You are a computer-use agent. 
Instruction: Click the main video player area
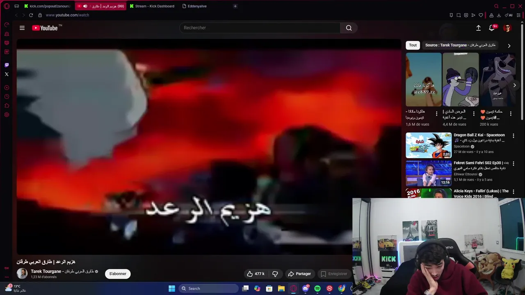click(x=209, y=147)
